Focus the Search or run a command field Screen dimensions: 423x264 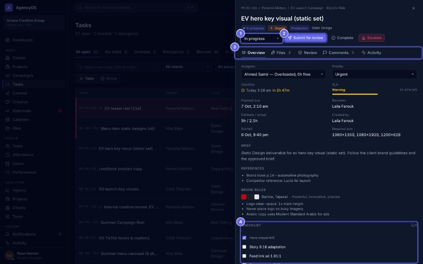(x=135, y=7)
